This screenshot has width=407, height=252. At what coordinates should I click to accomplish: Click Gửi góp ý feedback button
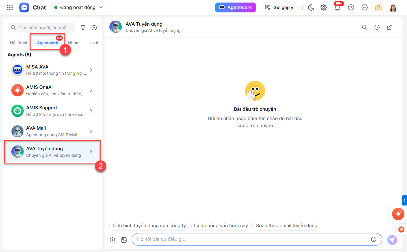279,7
